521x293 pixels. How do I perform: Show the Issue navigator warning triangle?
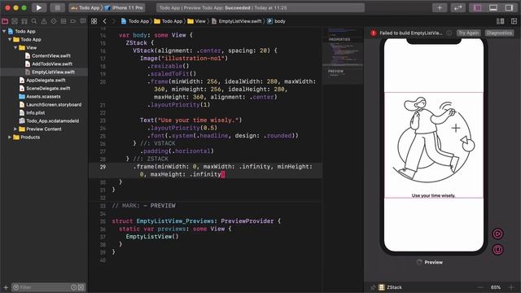(x=44, y=21)
